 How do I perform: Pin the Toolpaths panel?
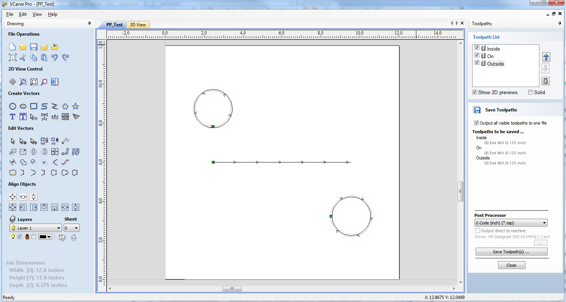coord(560,23)
